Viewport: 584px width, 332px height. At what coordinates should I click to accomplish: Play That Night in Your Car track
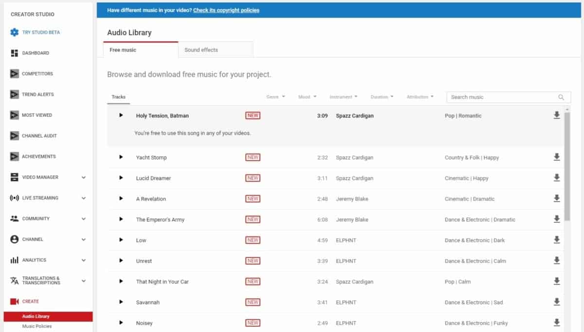[121, 281]
